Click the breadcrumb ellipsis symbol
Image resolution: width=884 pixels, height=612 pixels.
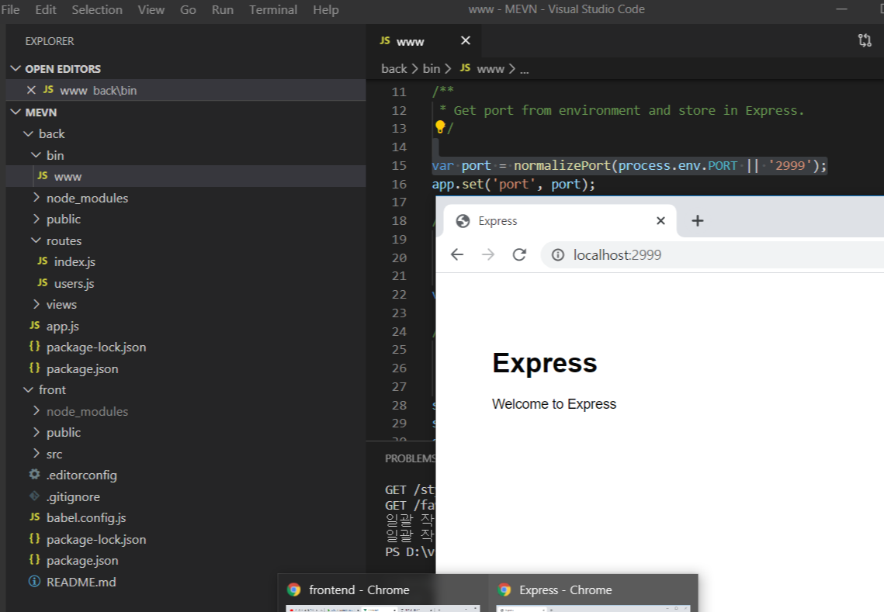tap(525, 69)
